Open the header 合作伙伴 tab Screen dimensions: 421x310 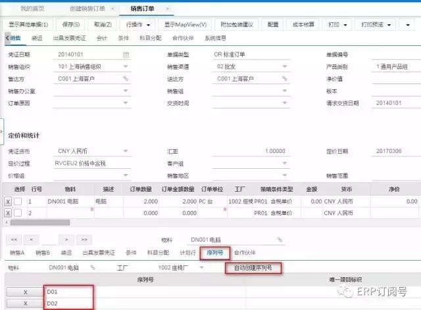tap(183, 38)
